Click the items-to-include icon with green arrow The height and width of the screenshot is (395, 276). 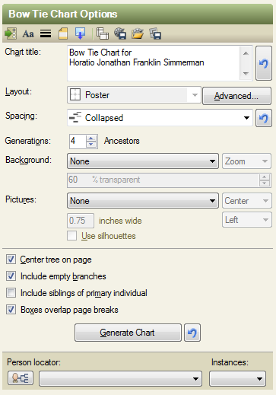tap(11, 33)
